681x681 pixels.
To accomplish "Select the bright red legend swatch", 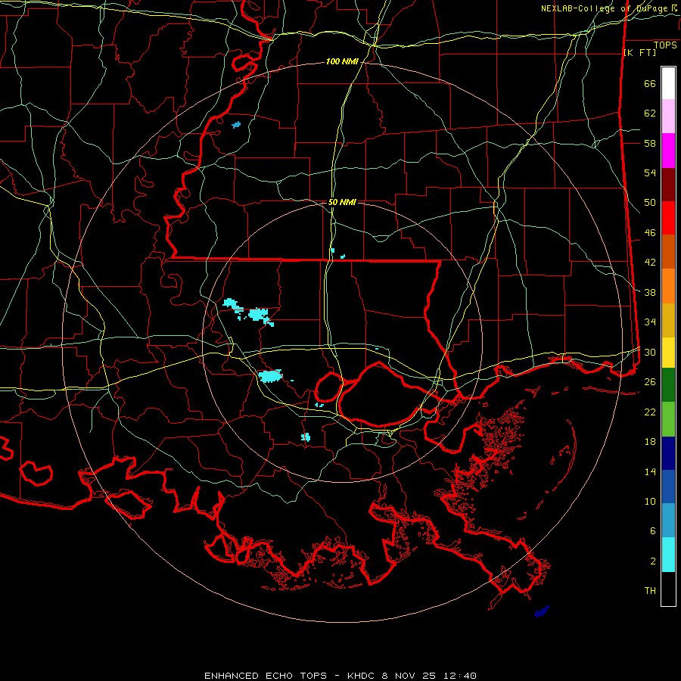I will pos(668,218).
